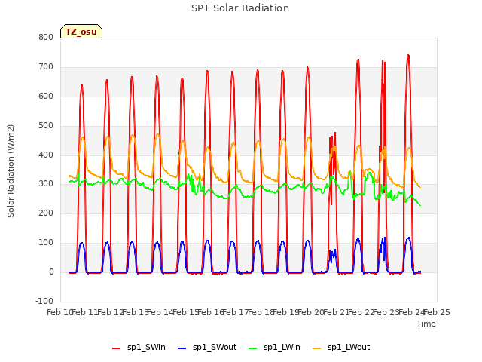Viewport: 482px width, 362px height.
Task: Click the -100 y-axis tick label
Action: [x=44, y=301]
